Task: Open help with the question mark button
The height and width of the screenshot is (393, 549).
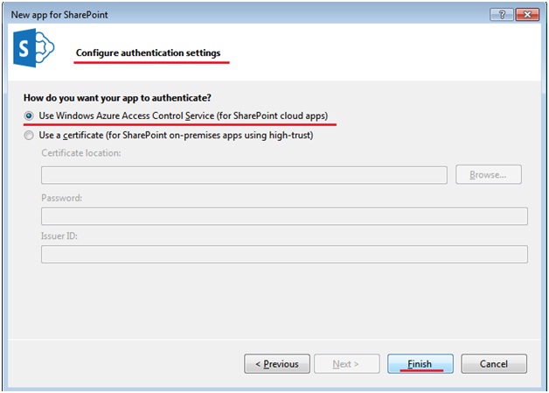Action: point(502,15)
